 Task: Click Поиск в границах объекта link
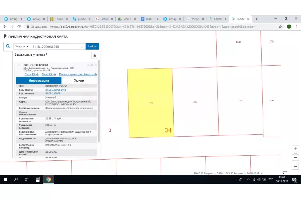[78, 74]
